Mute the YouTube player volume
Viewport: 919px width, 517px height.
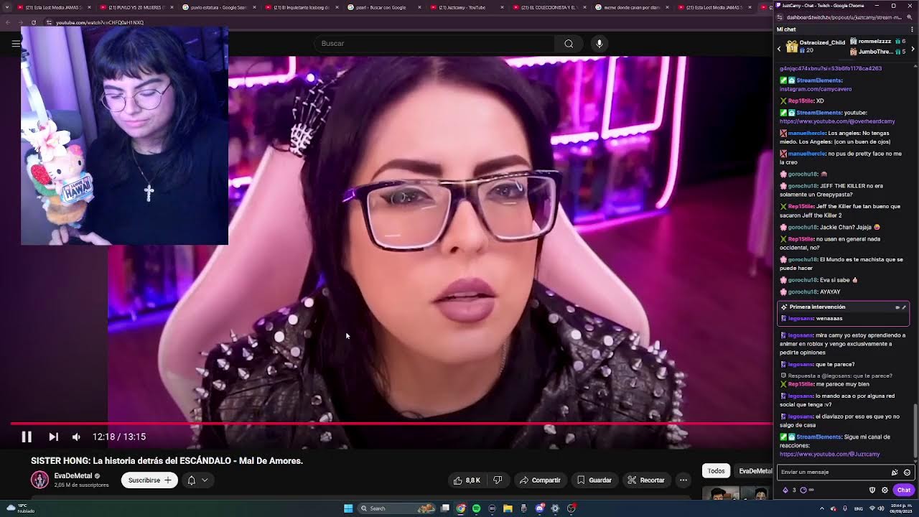coord(76,437)
